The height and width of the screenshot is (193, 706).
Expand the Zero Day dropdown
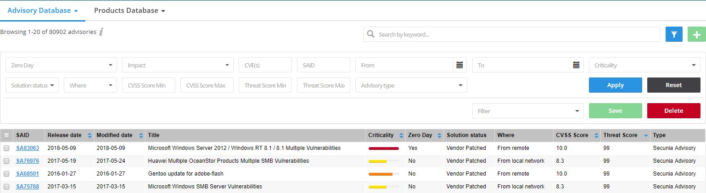coord(61,65)
